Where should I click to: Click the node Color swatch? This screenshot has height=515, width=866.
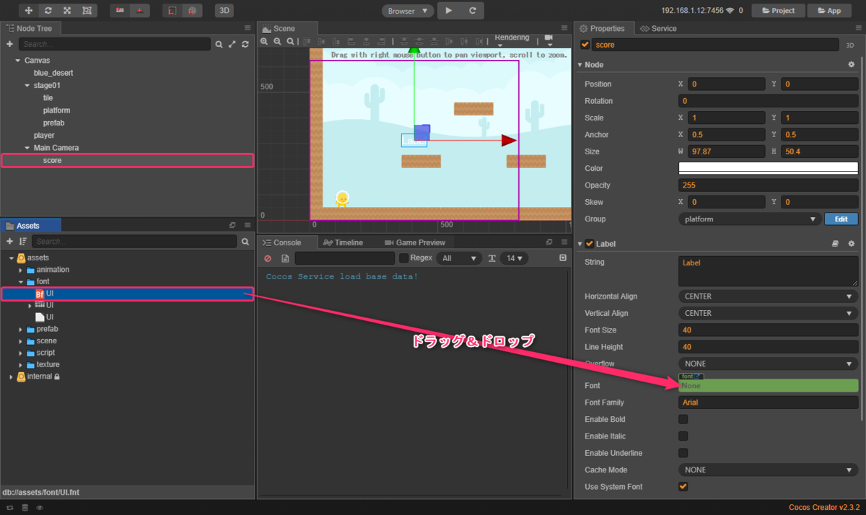click(x=768, y=168)
